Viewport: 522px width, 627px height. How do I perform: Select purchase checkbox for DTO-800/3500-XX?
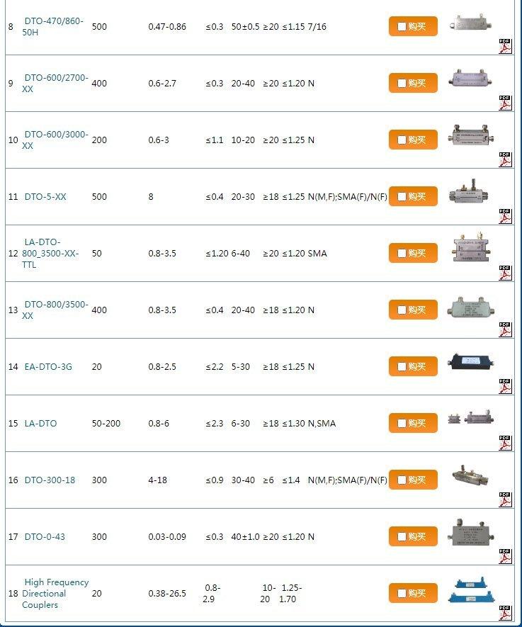pyautogui.click(x=402, y=310)
